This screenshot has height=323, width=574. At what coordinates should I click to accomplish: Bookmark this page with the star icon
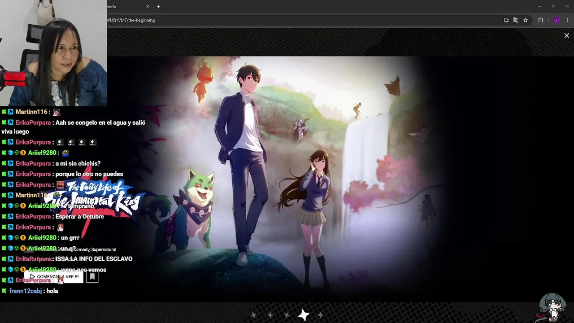(x=526, y=20)
